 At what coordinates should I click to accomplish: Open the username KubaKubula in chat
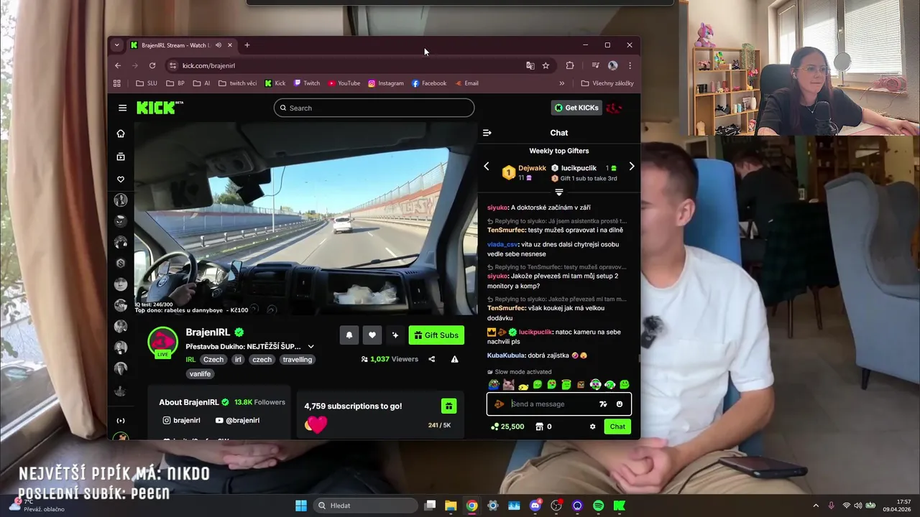point(506,355)
